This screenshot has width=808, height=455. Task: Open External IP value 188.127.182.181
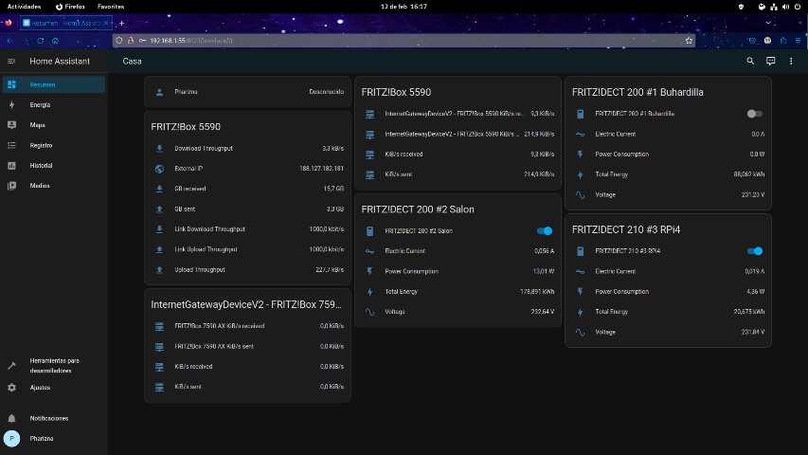[x=321, y=169]
